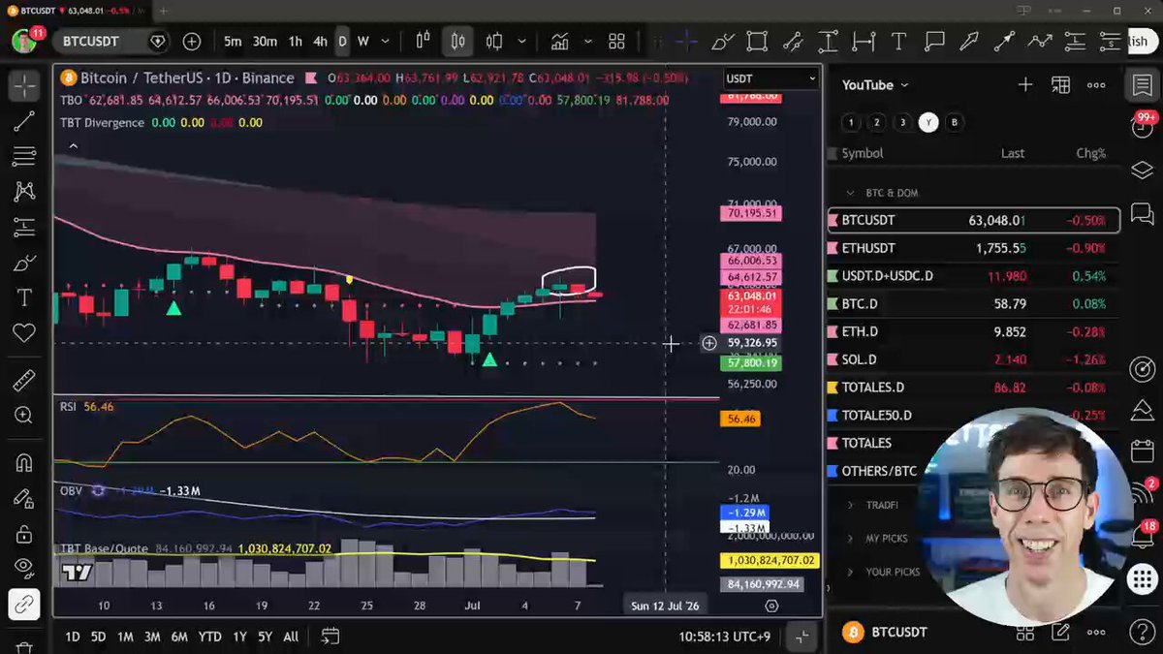The image size is (1163, 654).
Task: Set chart range to YTD
Action: pos(209,637)
